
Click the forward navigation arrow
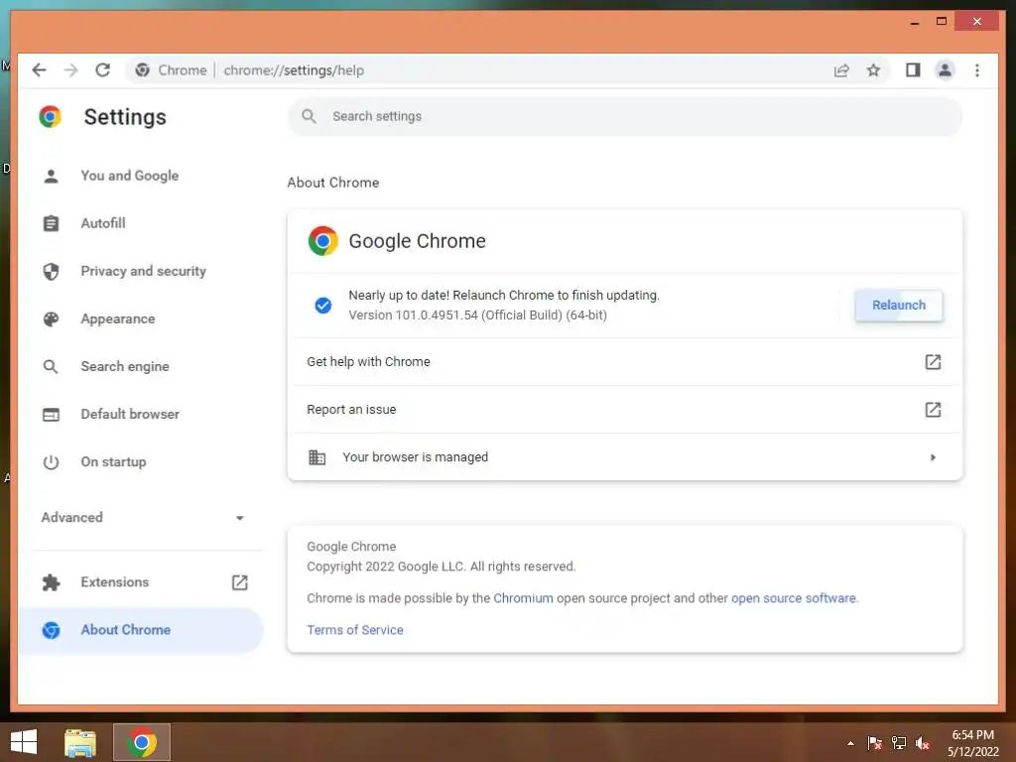70,70
